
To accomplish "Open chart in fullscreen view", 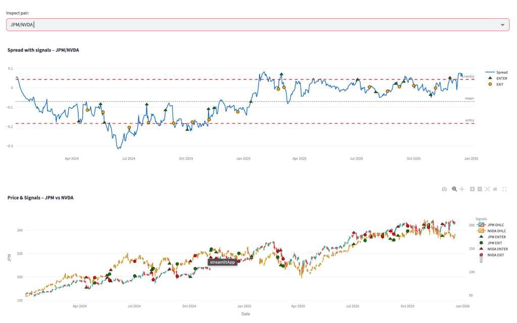I will [x=504, y=189].
